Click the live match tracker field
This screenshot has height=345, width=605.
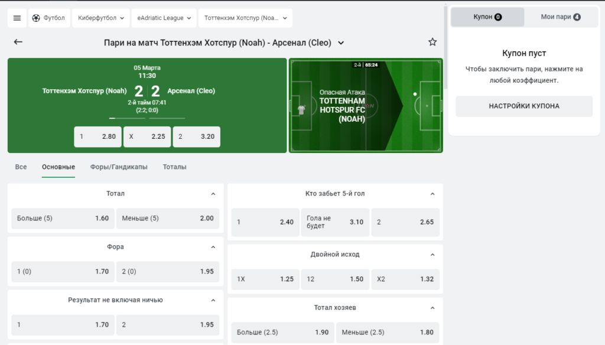coord(366,106)
